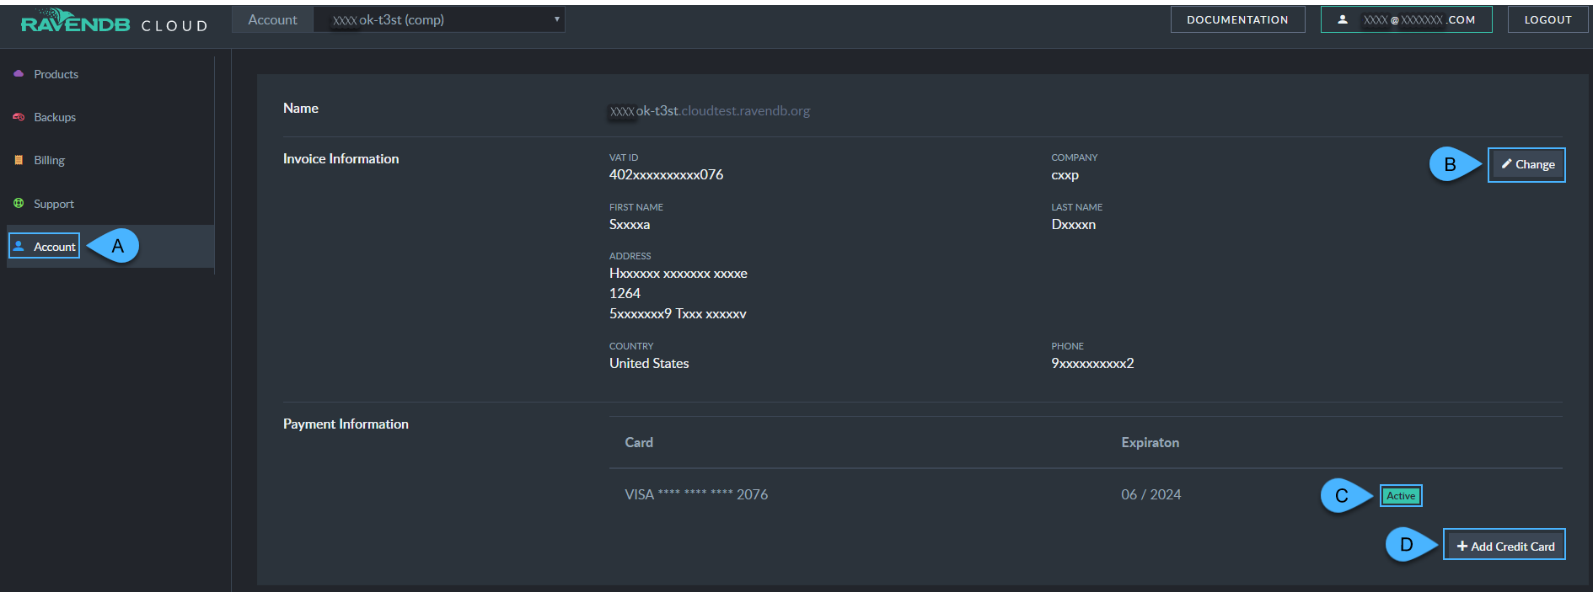1593x592 pixels.
Task: Click the last name value Dxxxxn
Action: 1073,225
